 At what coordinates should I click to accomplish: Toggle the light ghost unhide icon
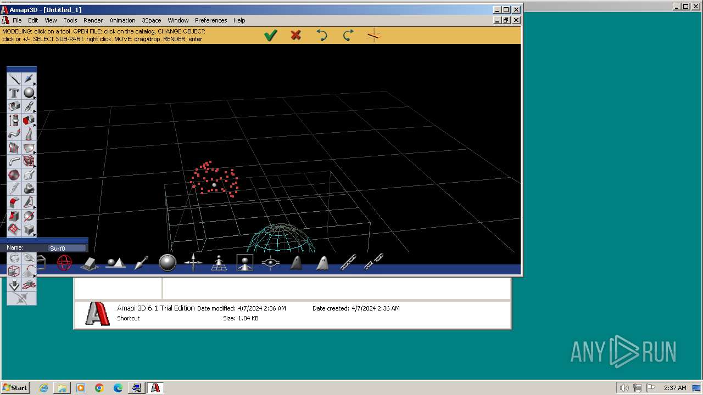[x=322, y=263]
